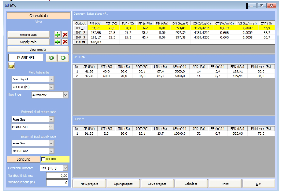Screen dimensions: 281x192
Task: Select return coil row with SP 49,68
Action: pos(174,76)
